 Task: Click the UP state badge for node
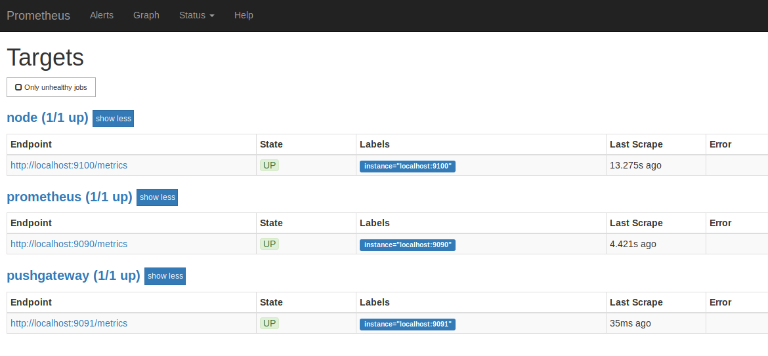click(269, 165)
